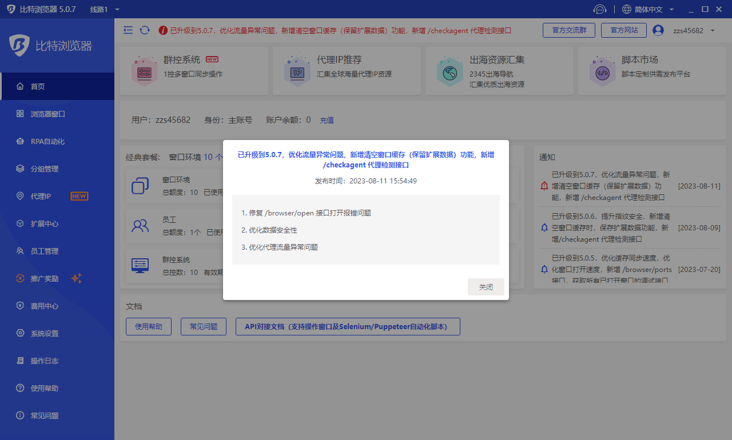Image resolution: width=732 pixels, height=440 pixels.
Task: Close the update dialog with 关闭 button
Action: pos(486,287)
